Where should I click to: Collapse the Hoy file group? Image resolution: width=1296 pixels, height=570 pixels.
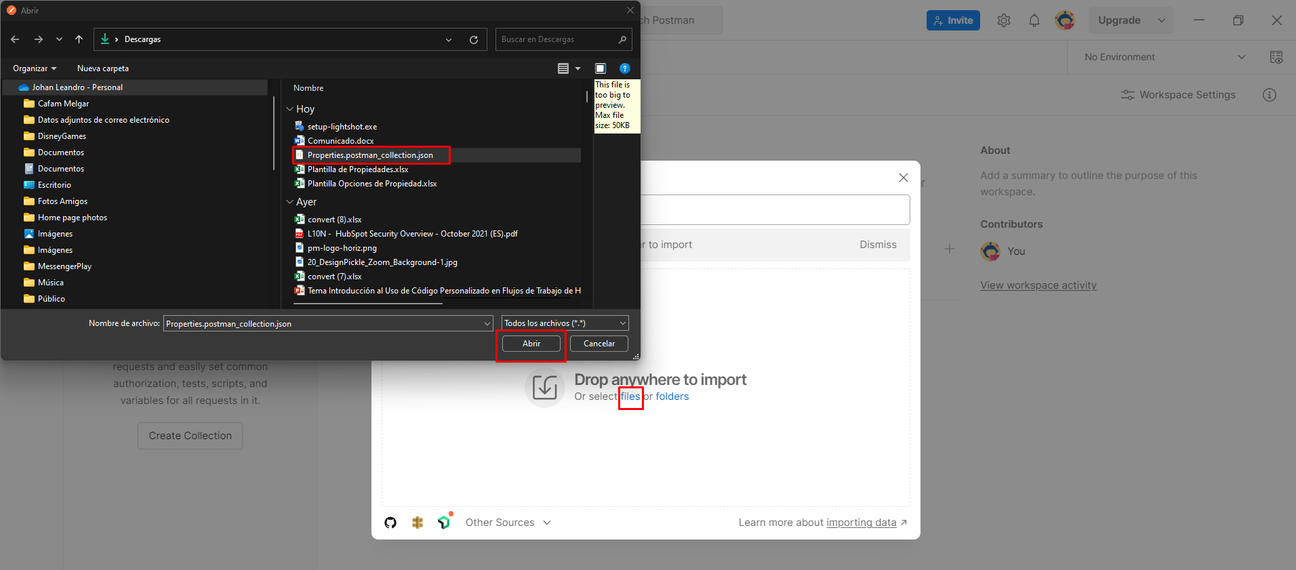pyautogui.click(x=290, y=109)
